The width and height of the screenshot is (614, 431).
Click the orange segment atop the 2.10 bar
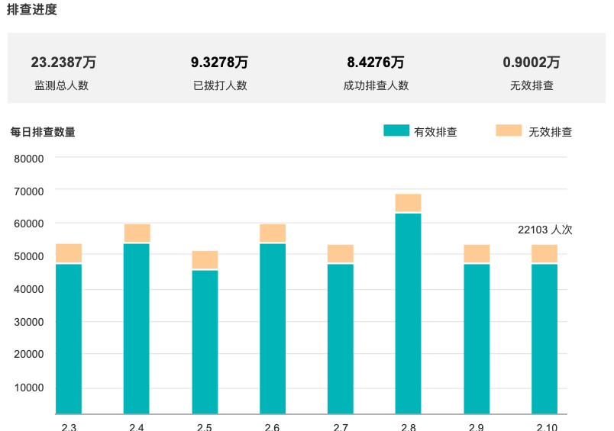pos(545,253)
